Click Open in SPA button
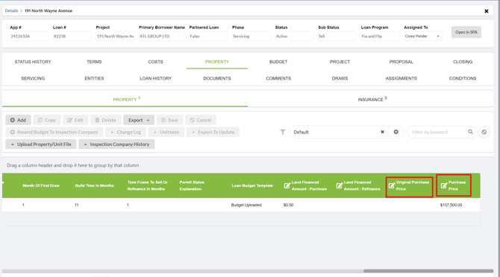Viewport: 500px width, 277px height. pos(466,32)
